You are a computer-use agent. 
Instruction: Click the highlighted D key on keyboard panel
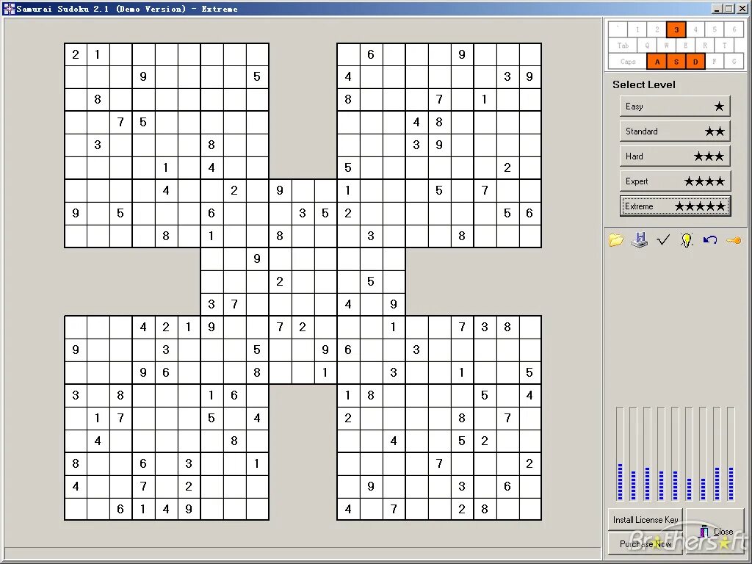pos(695,62)
